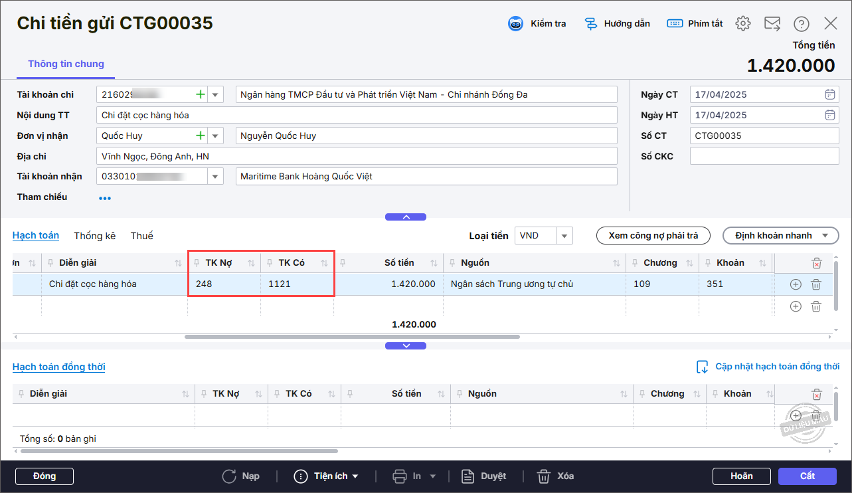The image size is (852, 493).
Task: Sort by Số tiền column
Action: click(434, 263)
